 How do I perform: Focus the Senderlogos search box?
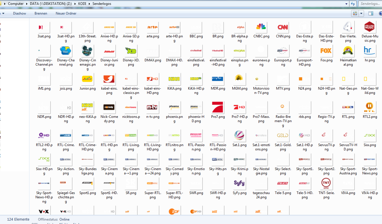click(x=370, y=4)
